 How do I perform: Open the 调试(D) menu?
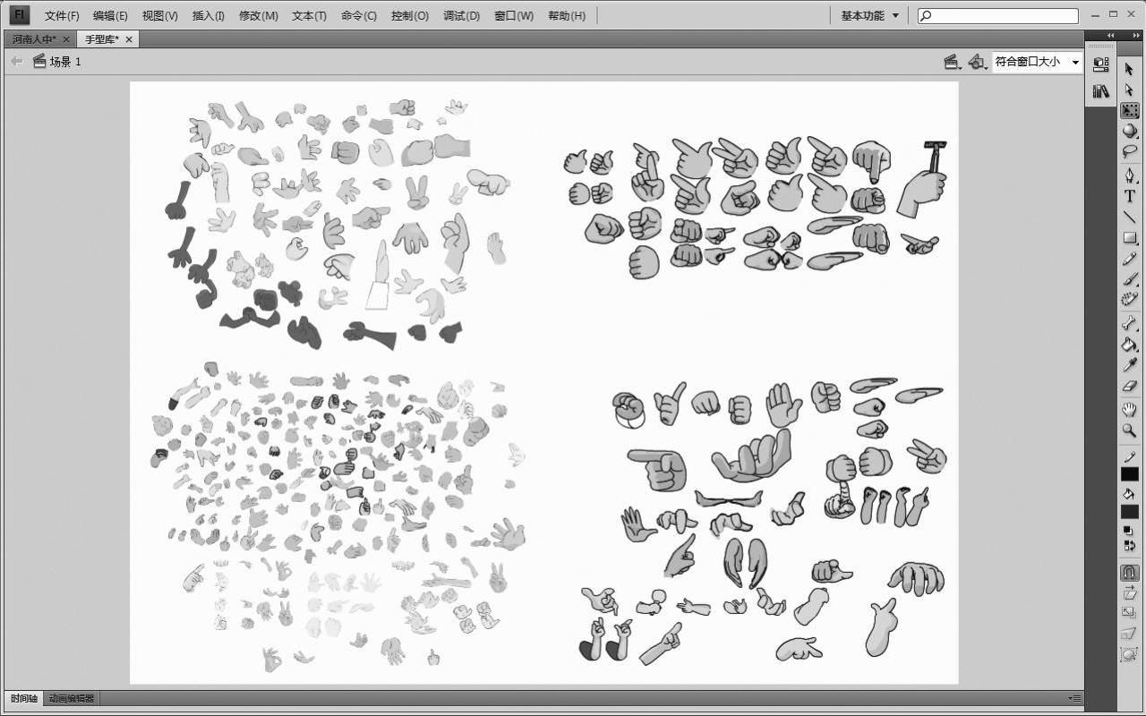point(461,16)
